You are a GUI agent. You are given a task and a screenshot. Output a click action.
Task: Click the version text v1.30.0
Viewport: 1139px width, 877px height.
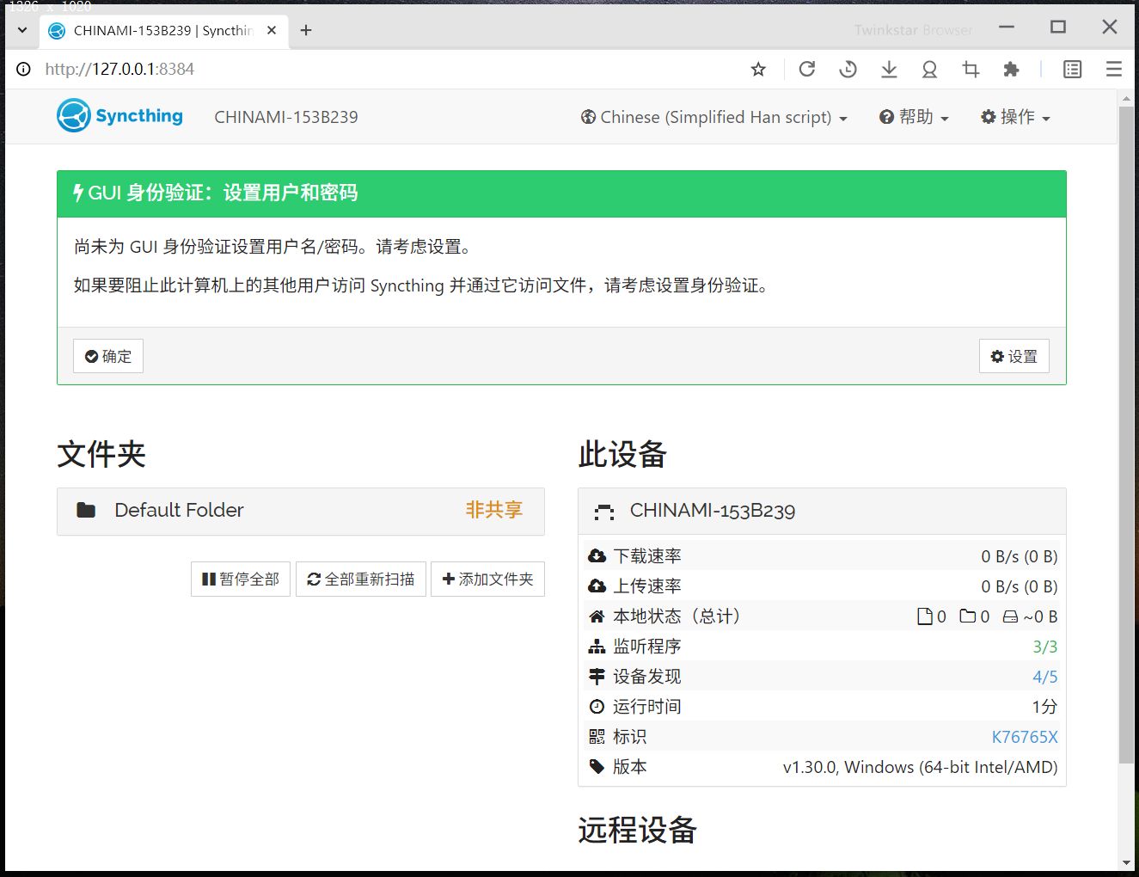pyautogui.click(x=920, y=767)
